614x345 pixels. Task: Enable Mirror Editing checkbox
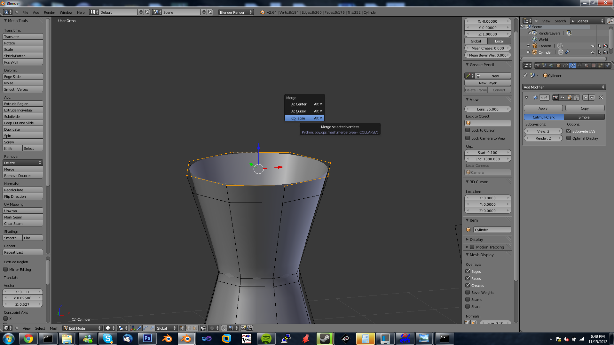[x=5, y=269]
